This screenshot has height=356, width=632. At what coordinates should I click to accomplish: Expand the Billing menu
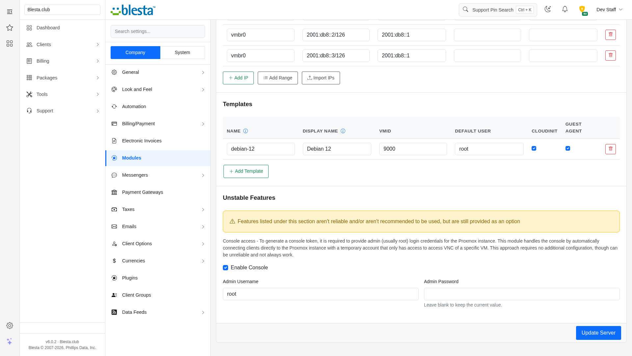(x=63, y=61)
